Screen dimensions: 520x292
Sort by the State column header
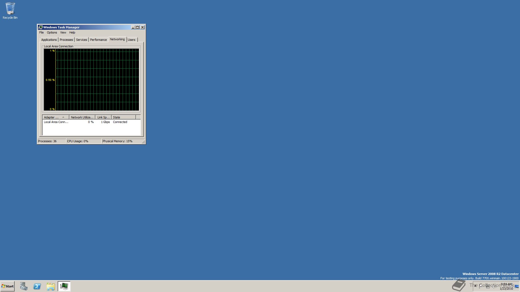point(123,117)
